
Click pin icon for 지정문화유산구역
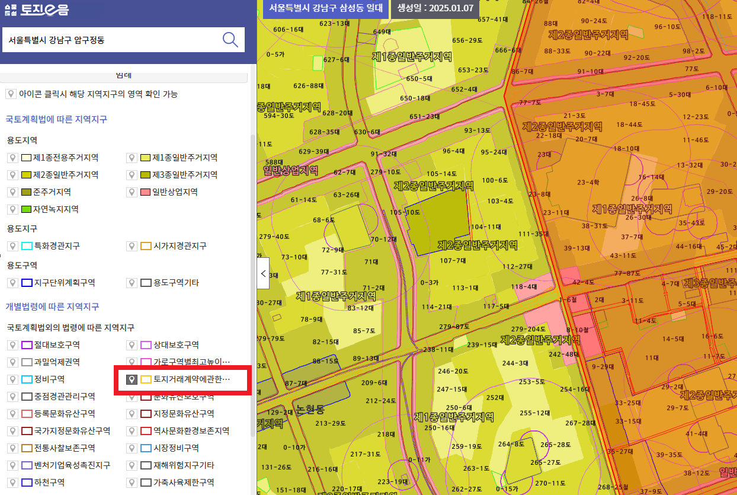click(130, 414)
